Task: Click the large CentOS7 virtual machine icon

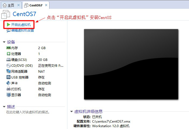Action: [6, 14]
